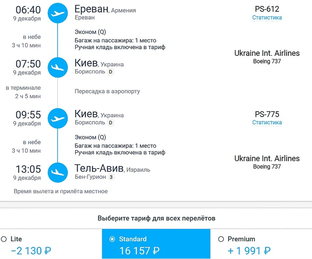
Task: Click the Premium surcharge +1 991 ₽
Action: [x=249, y=251]
